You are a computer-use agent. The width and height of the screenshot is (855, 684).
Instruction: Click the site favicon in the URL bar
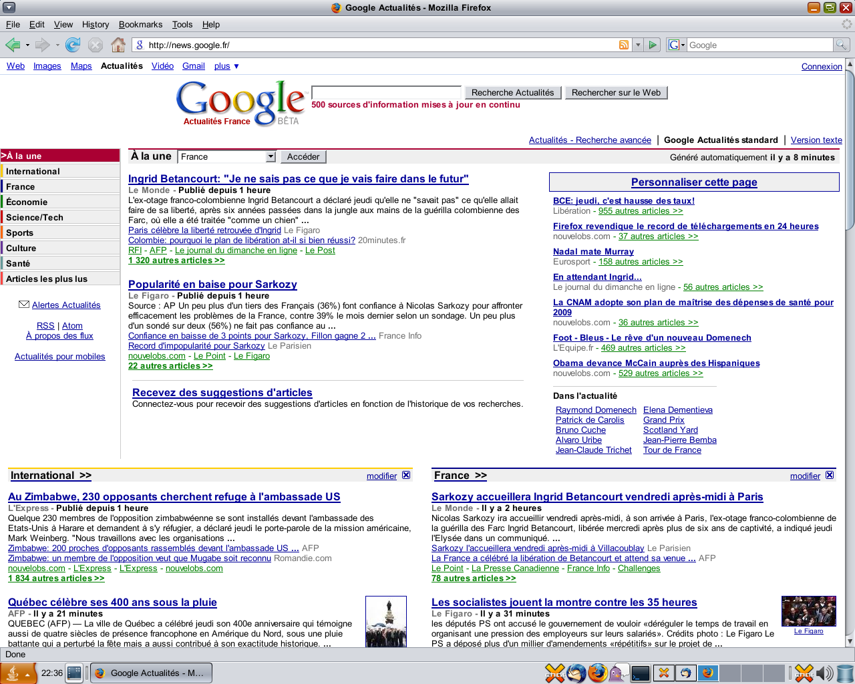pos(140,45)
